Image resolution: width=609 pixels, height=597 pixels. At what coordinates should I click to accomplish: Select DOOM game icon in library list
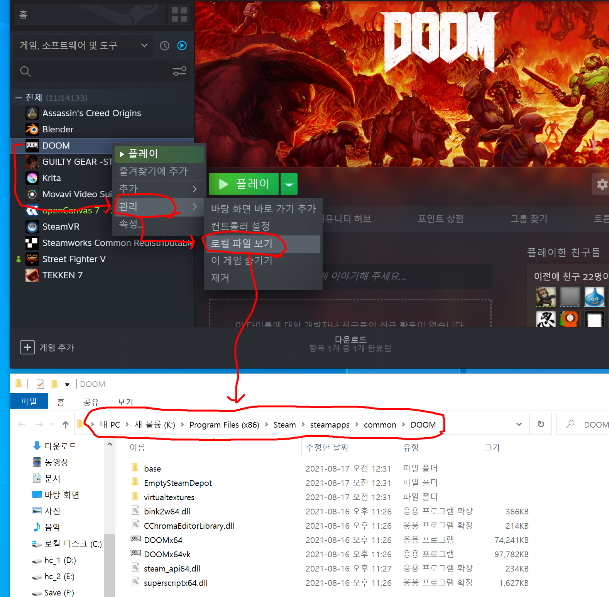(x=32, y=145)
